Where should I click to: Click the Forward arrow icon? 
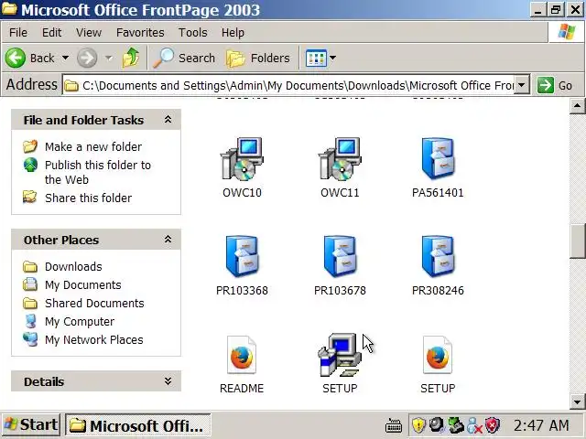click(x=87, y=59)
